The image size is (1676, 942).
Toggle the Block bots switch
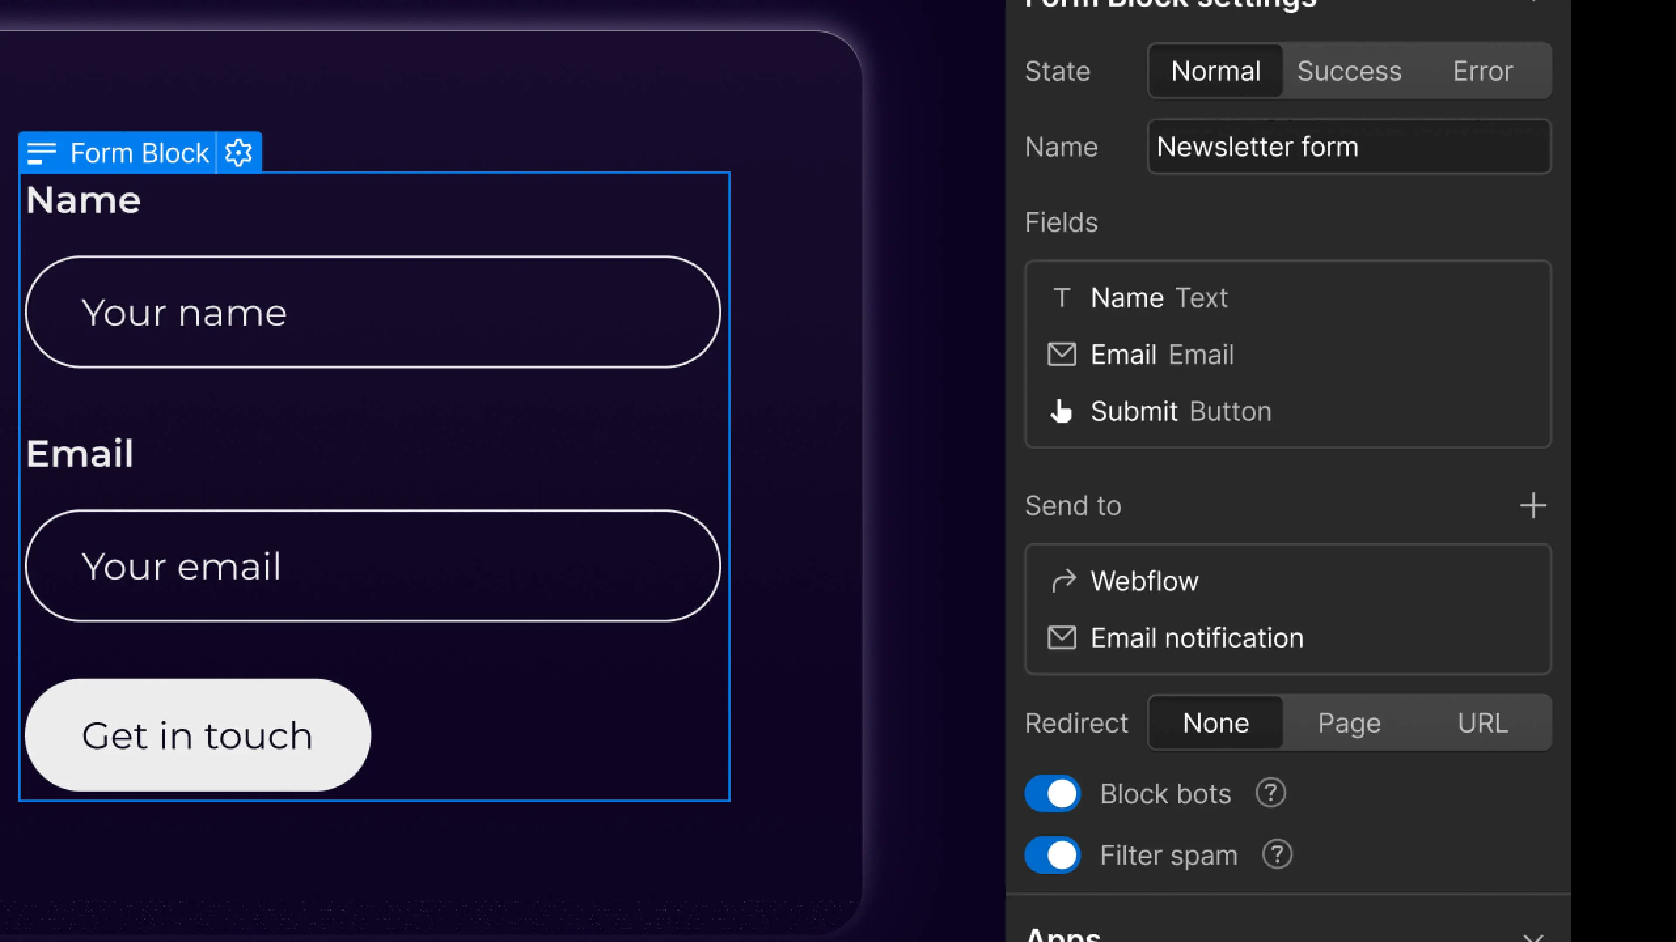point(1052,793)
